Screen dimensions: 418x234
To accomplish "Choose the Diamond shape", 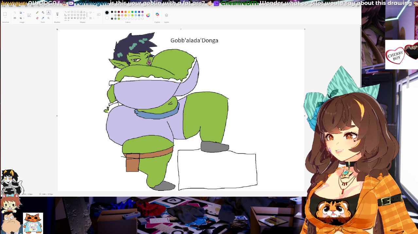I will pos(69,15).
